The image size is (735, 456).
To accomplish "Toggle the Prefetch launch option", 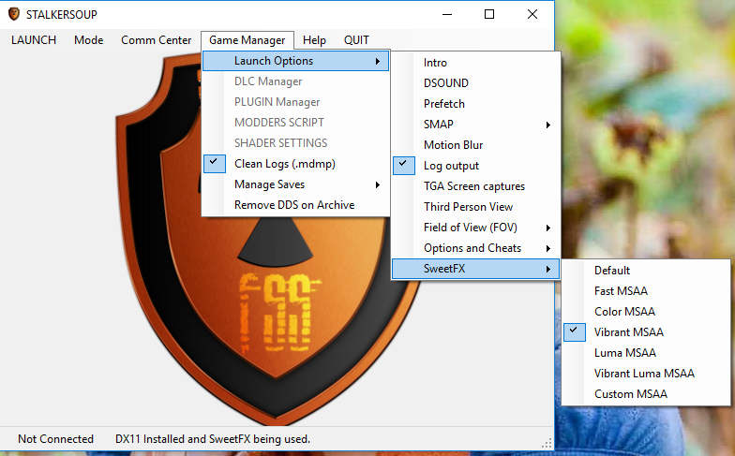I will 476,104.
